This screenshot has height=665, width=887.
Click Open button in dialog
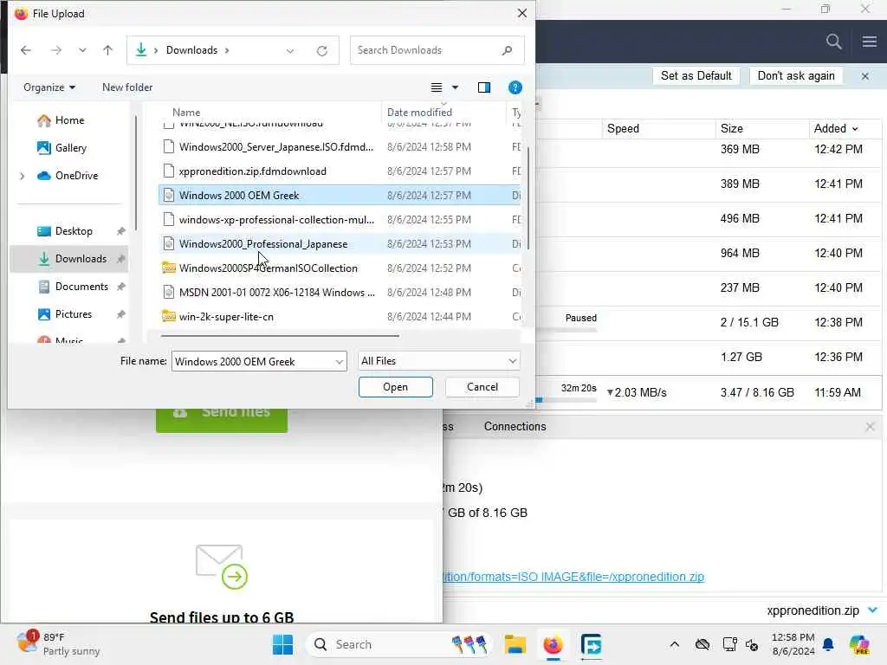pos(395,387)
